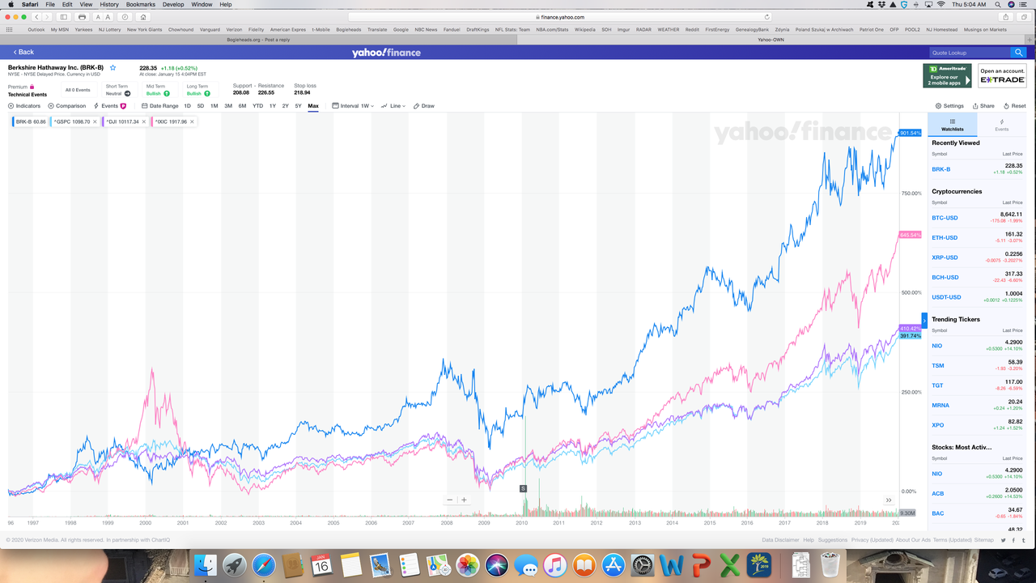Screen dimensions: 1036x583
Task: Remove the ^DJI comparison
Action: click(144, 121)
